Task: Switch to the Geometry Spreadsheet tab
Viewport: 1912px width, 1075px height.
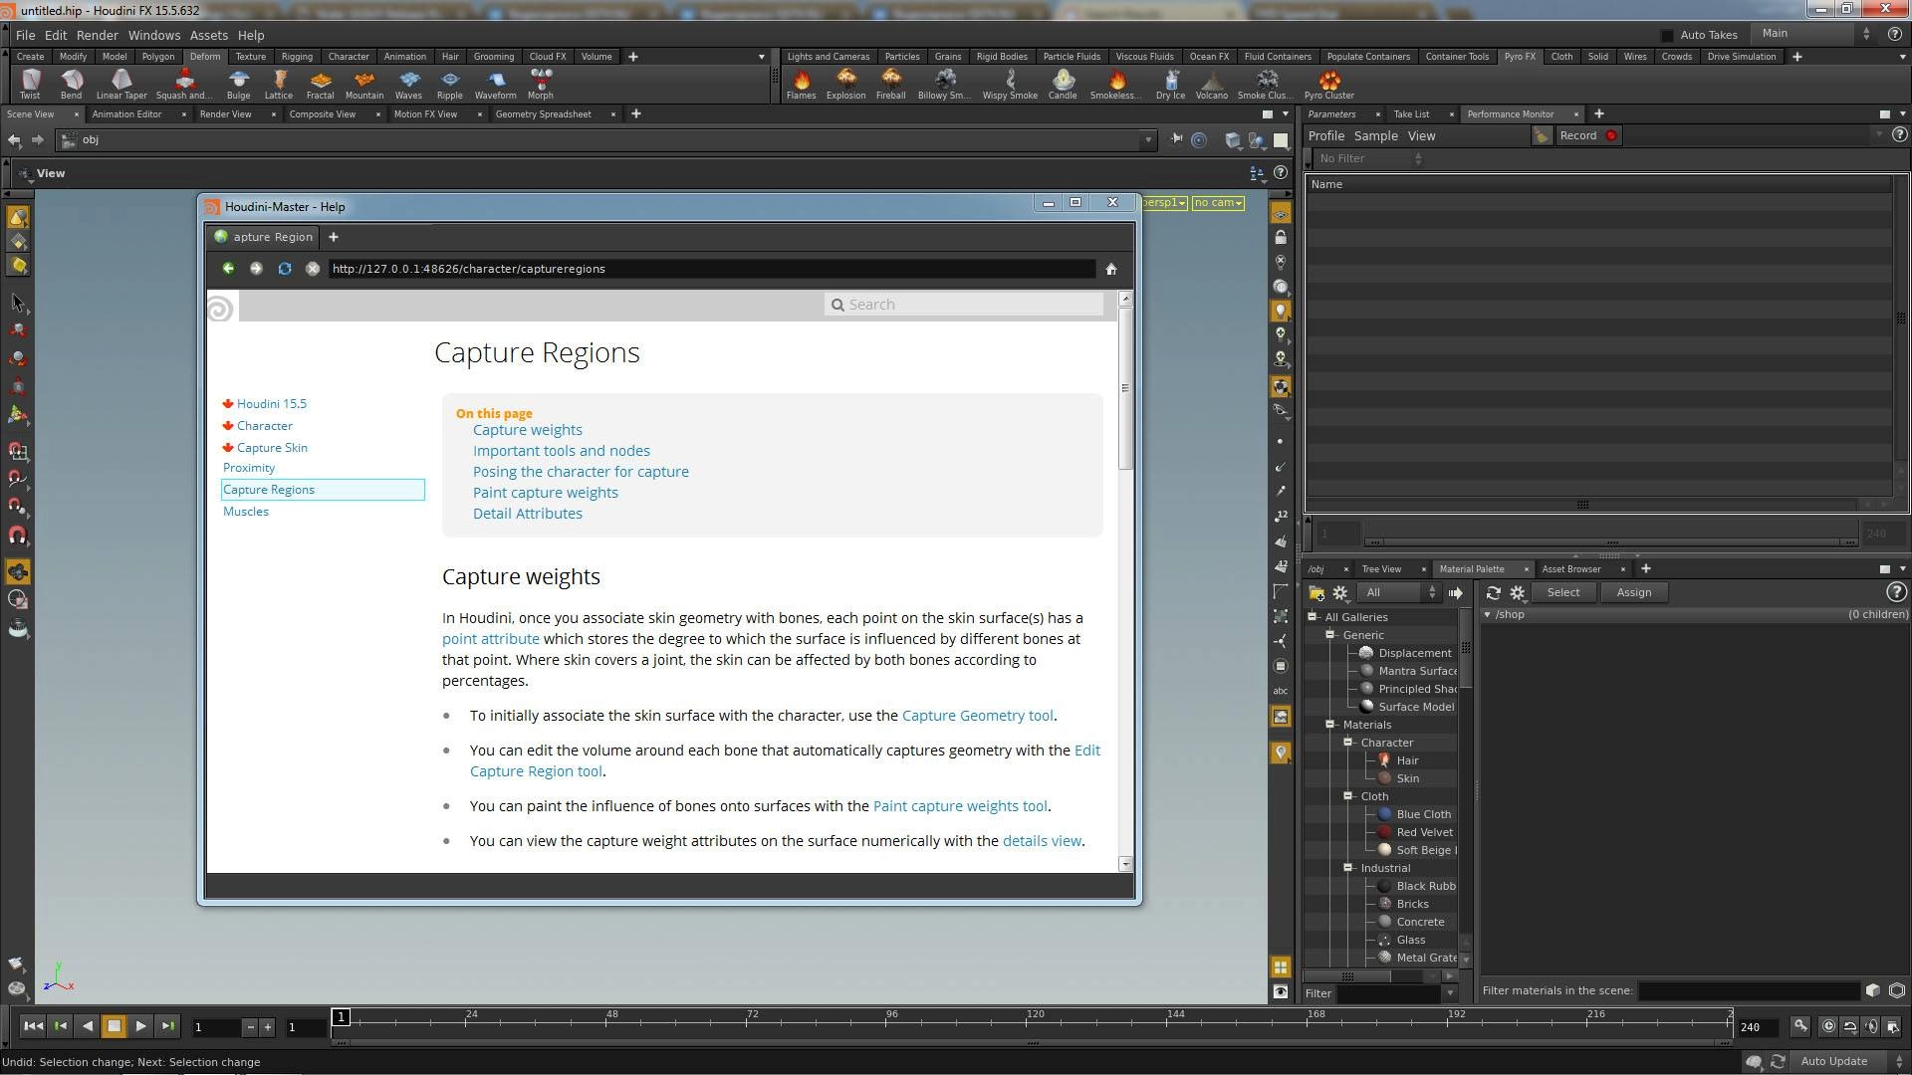Action: (544, 114)
